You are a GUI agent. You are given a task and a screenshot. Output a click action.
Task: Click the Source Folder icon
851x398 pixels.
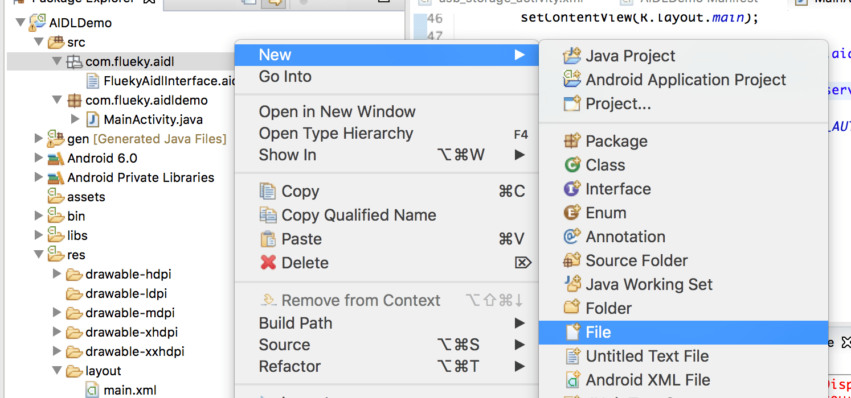(x=572, y=260)
